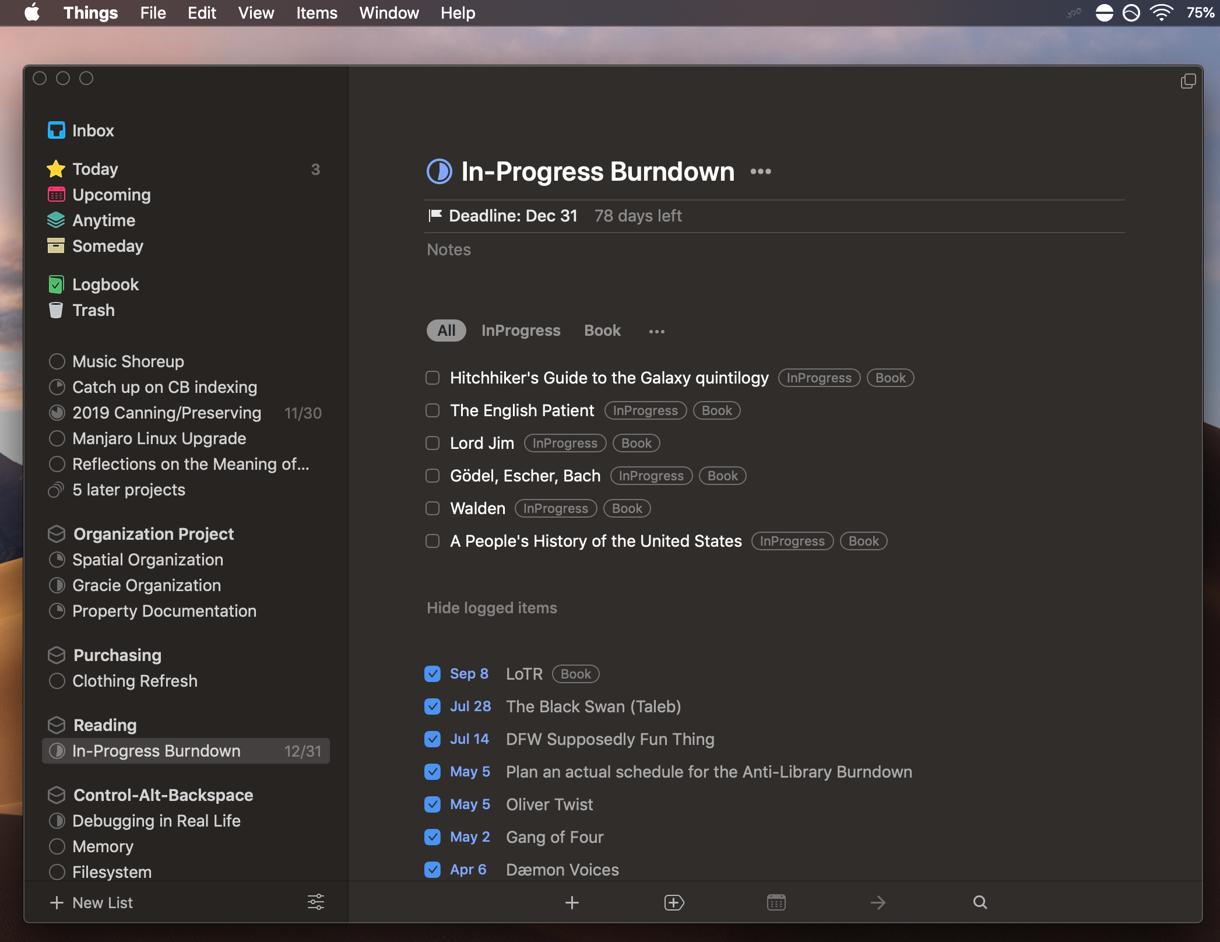Viewport: 1220px width, 942px height.
Task: Uncheck the completed Oliver Twist item
Action: (x=433, y=804)
